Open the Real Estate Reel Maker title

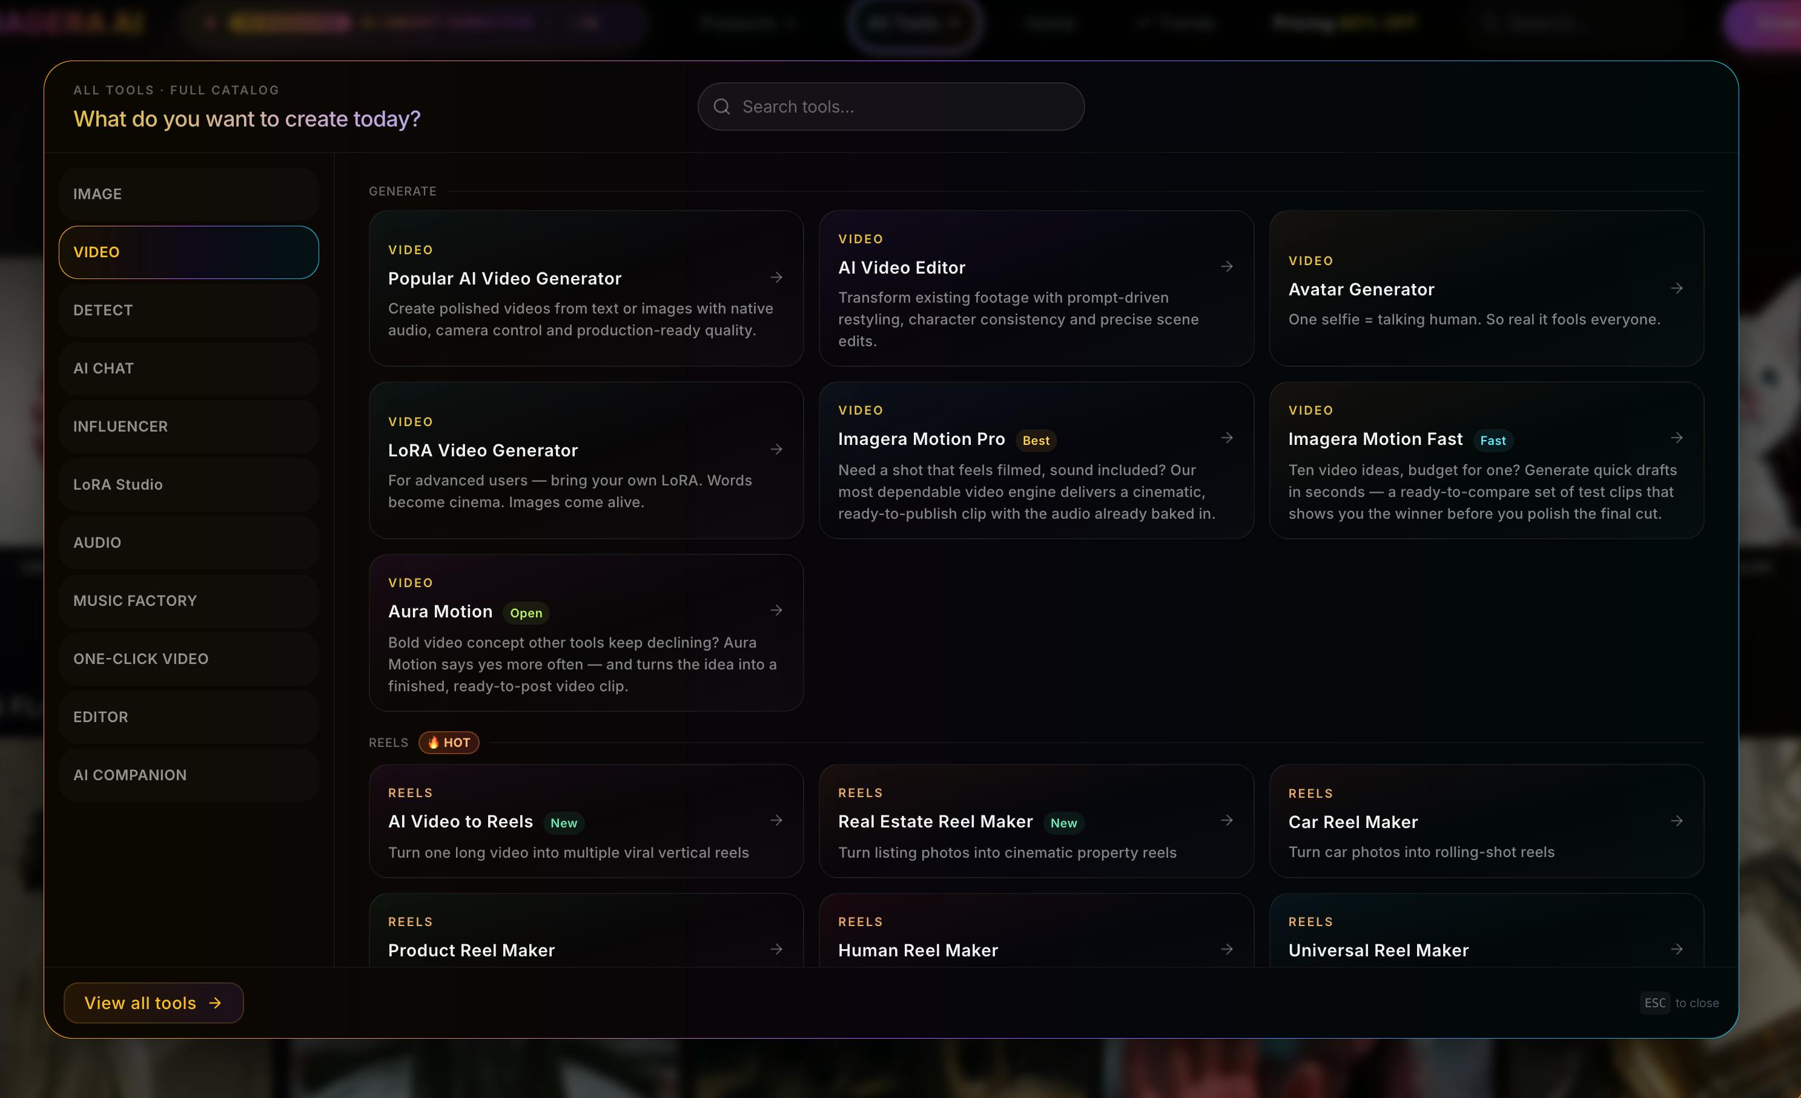[935, 821]
